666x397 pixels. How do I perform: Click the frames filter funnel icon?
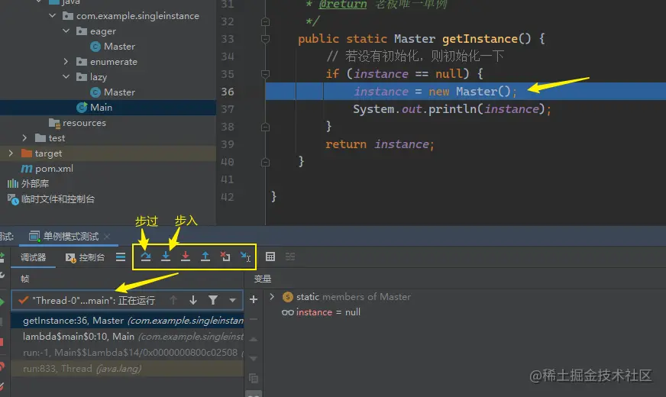pos(213,300)
